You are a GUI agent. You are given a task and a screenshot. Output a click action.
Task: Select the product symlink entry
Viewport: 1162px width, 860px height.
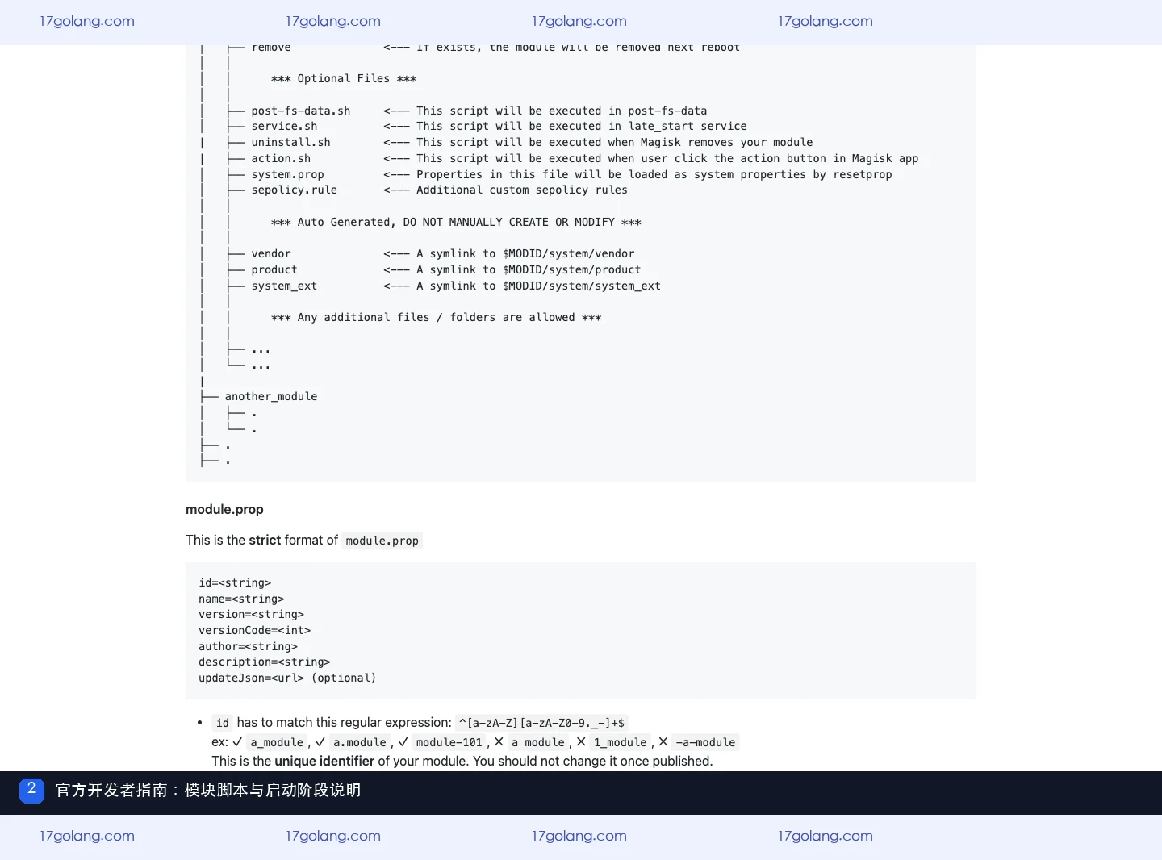[274, 269]
